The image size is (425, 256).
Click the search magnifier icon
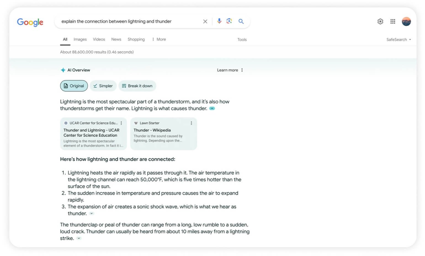pyautogui.click(x=241, y=21)
